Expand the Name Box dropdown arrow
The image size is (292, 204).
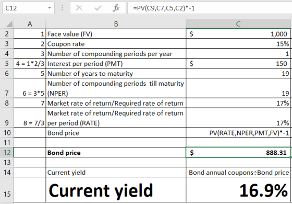(x=50, y=8)
